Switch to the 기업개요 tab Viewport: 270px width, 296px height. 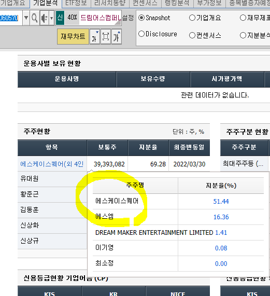[15, 3]
